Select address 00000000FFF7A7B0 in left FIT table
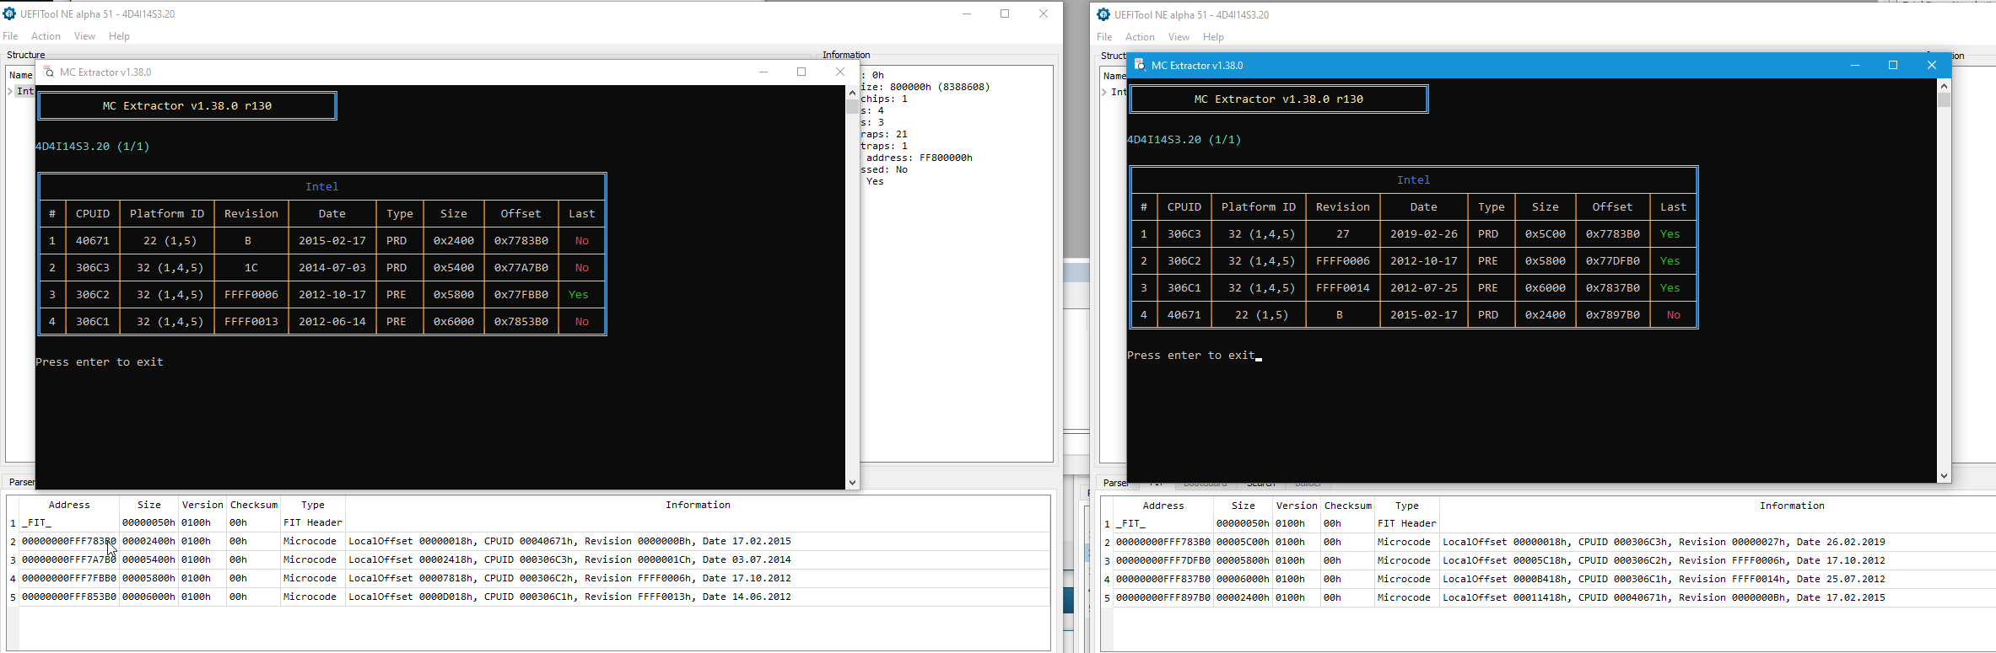 pos(69,559)
